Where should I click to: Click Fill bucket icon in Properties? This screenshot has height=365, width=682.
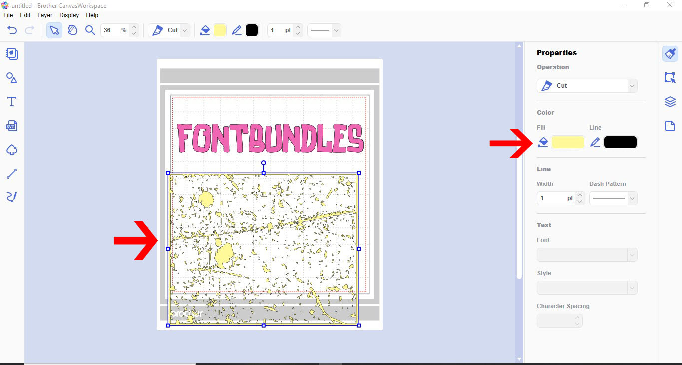(x=543, y=142)
